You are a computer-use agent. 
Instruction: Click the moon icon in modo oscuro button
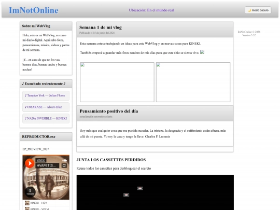coord(249,10)
